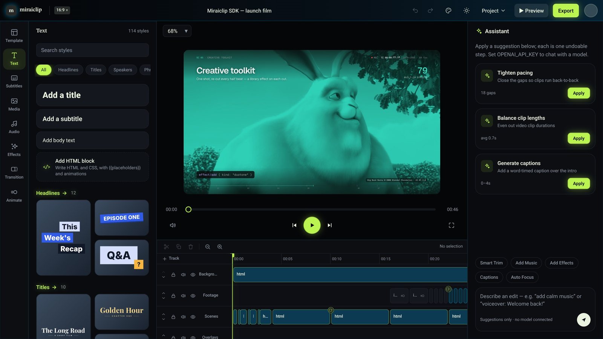Apply the Tighten pacing suggestion
Viewport: 603px width, 339px height.
579,93
